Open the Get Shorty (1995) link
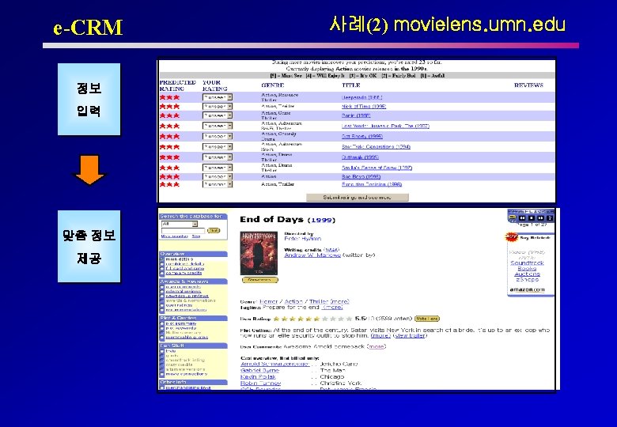The height and width of the screenshot is (427, 617). (362, 136)
